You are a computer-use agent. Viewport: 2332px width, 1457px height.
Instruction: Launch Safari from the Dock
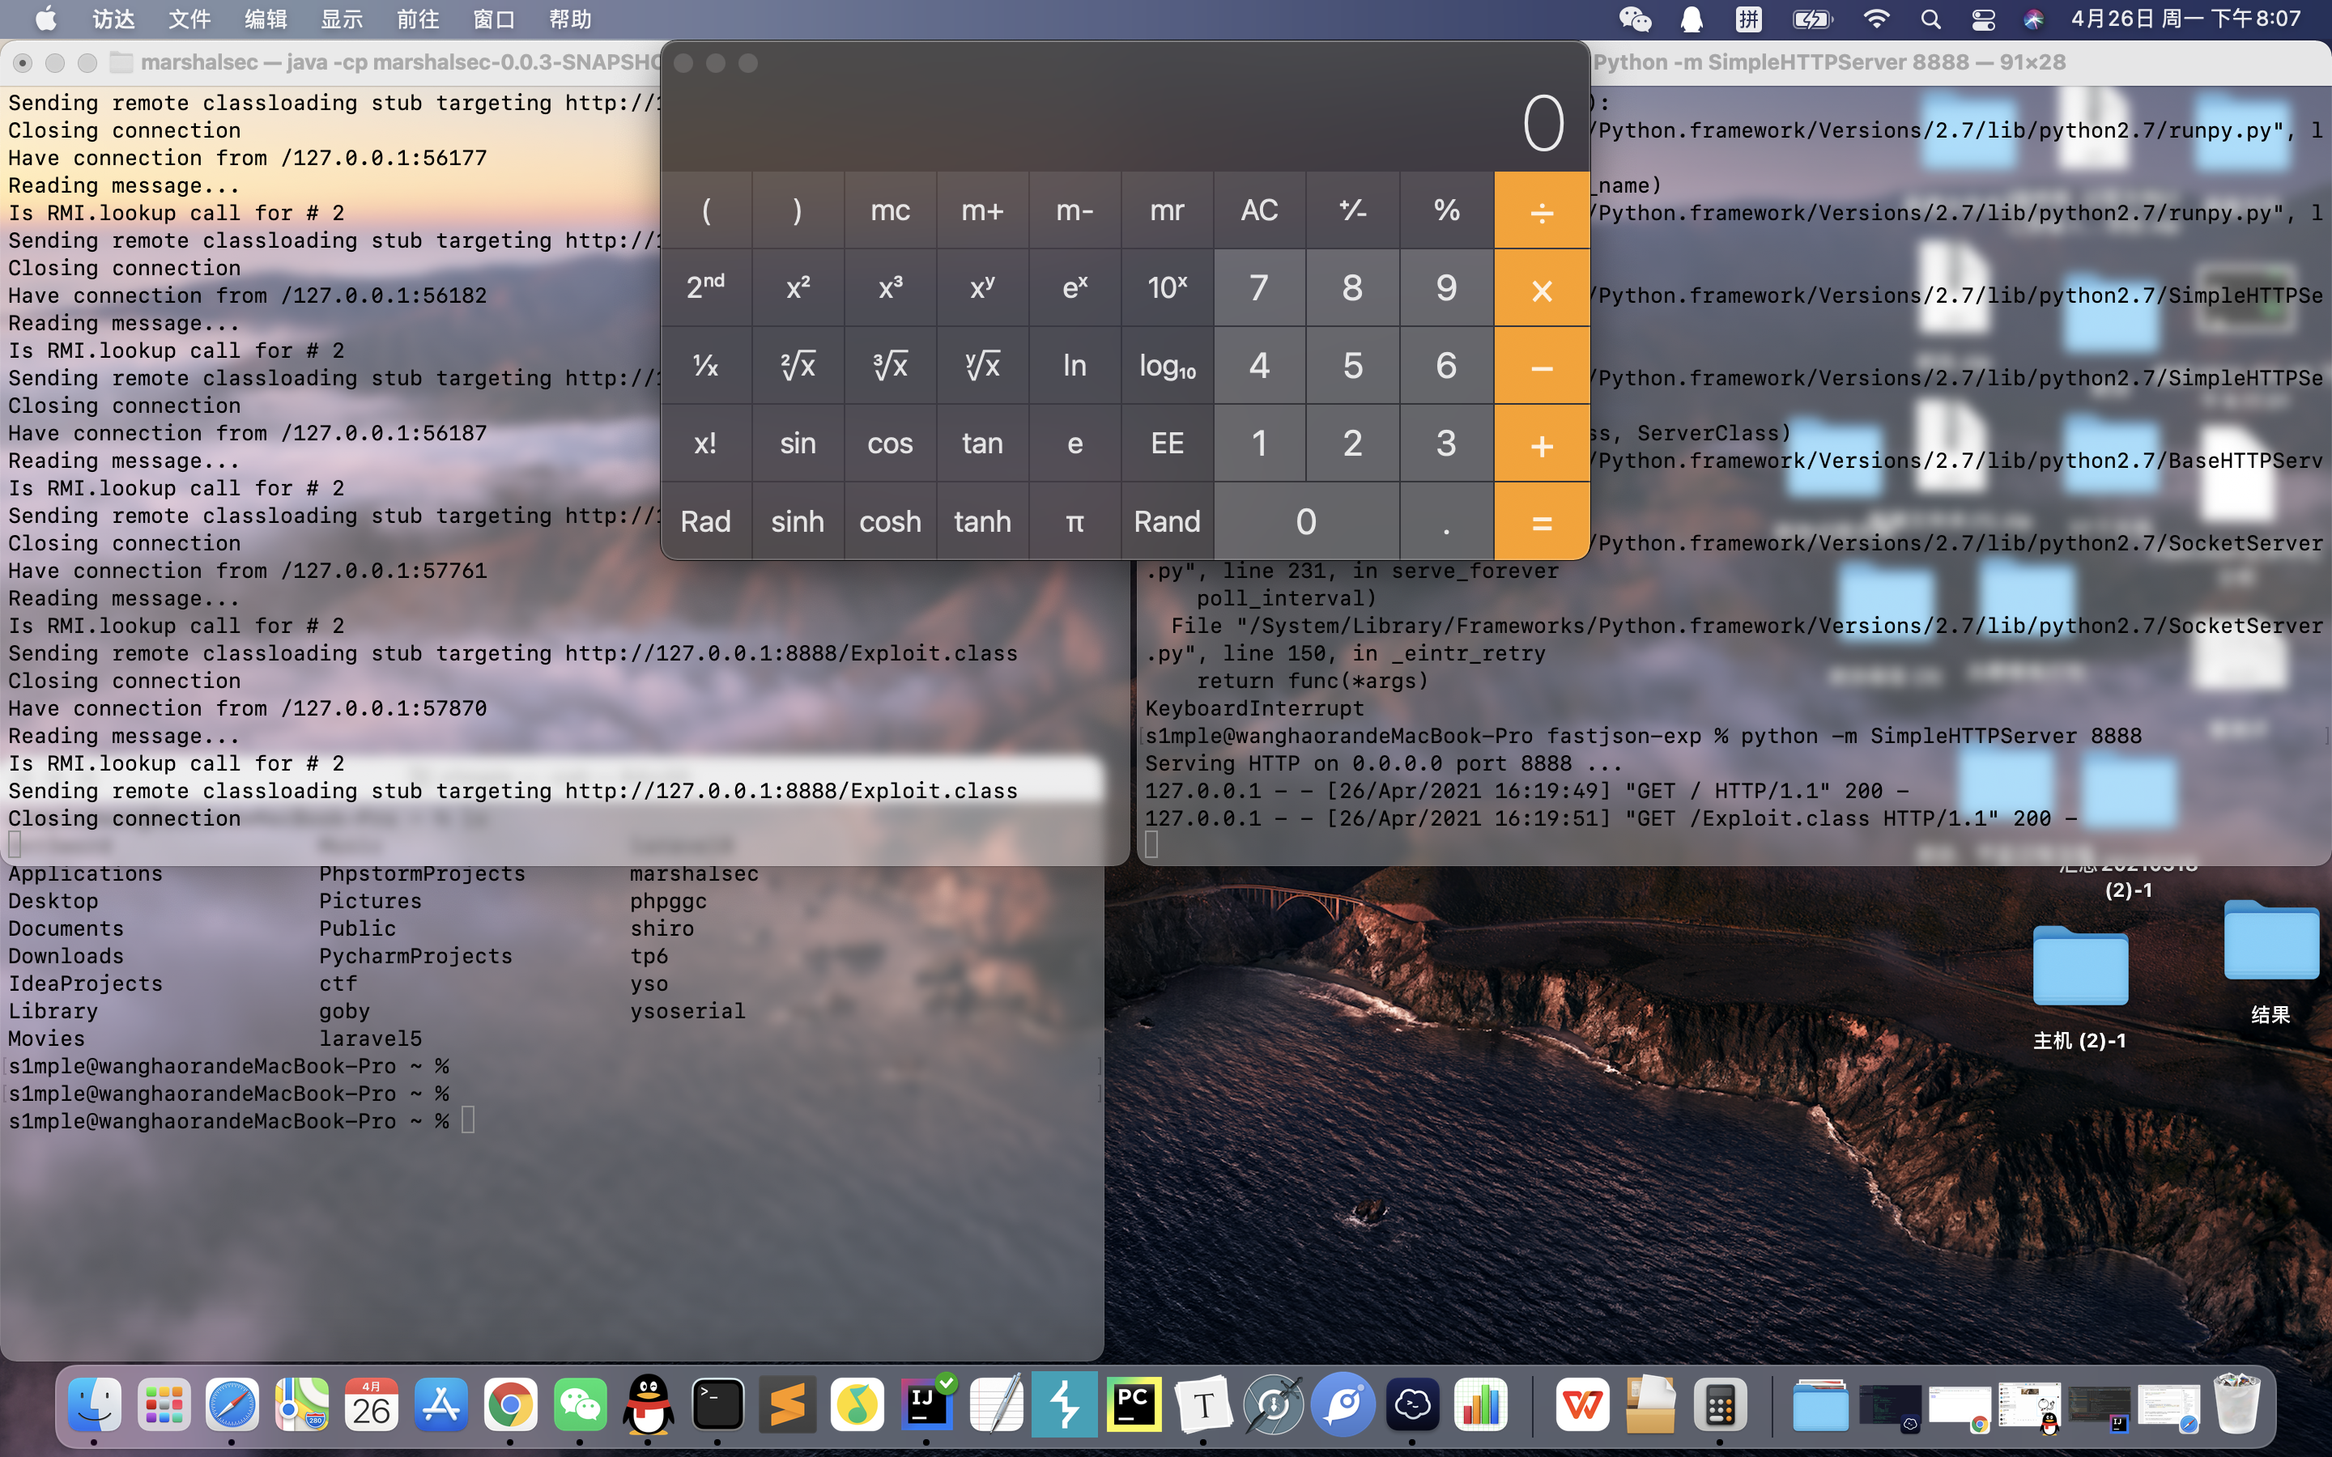pyautogui.click(x=232, y=1404)
